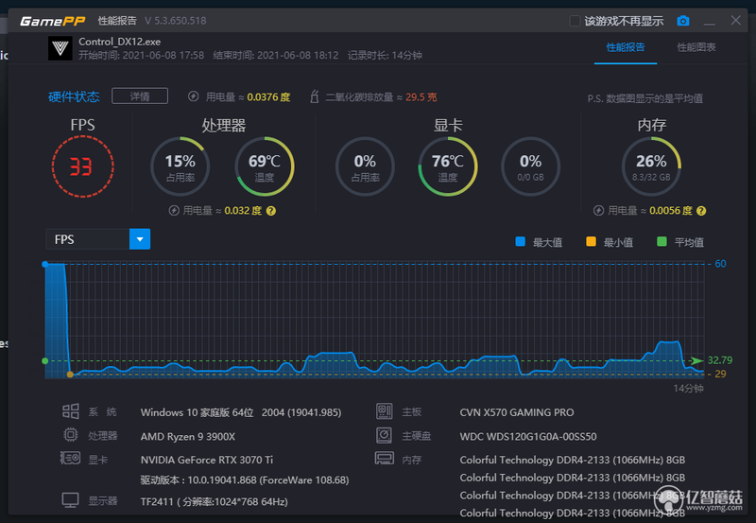Click the driver version 10.0.19041.868 text
This screenshot has width=756, height=523.
(x=245, y=480)
